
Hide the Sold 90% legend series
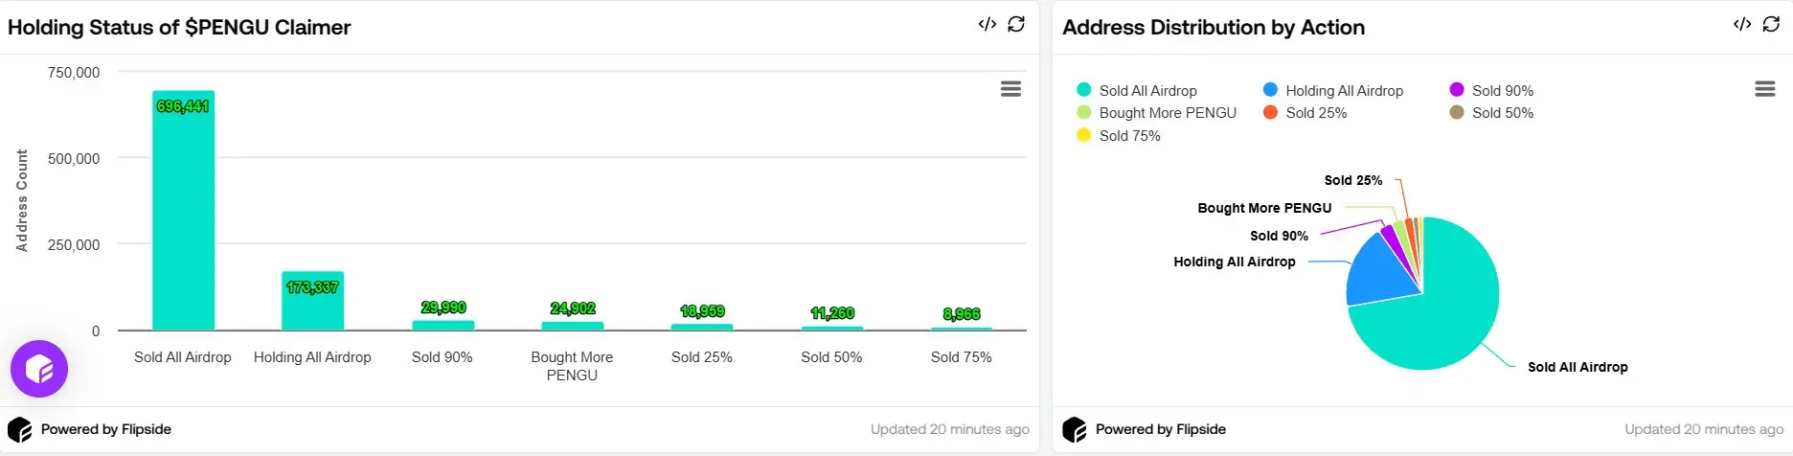[1502, 91]
